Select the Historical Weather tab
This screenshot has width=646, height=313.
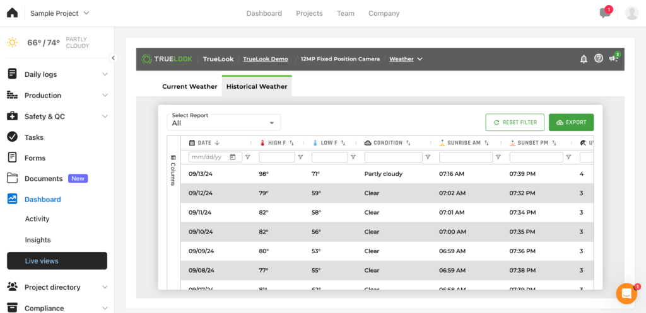tap(257, 86)
